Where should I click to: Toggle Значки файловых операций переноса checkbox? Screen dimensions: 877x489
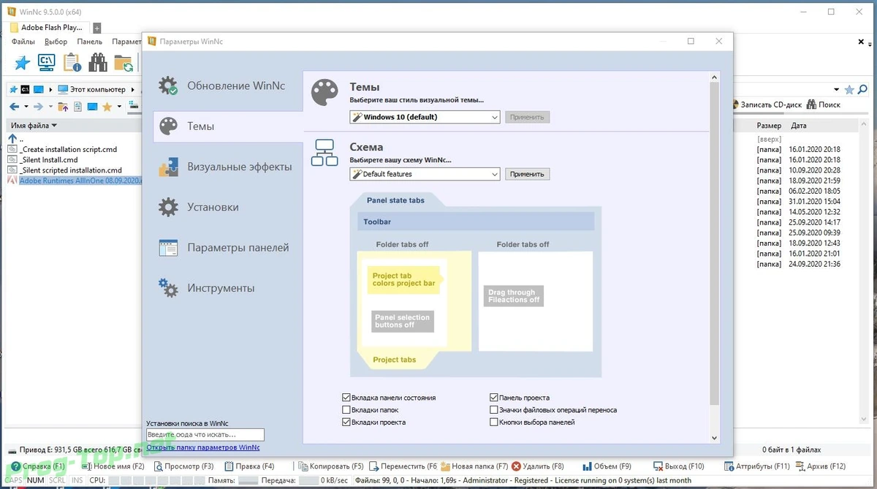[x=494, y=410]
